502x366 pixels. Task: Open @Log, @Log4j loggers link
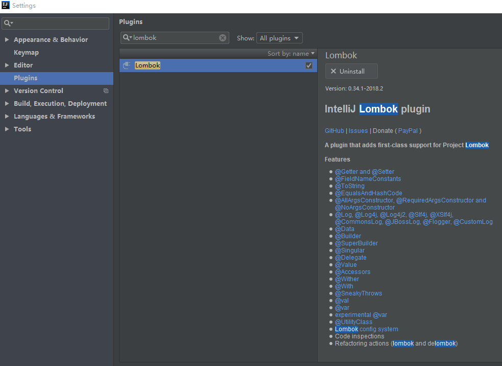pos(414,218)
